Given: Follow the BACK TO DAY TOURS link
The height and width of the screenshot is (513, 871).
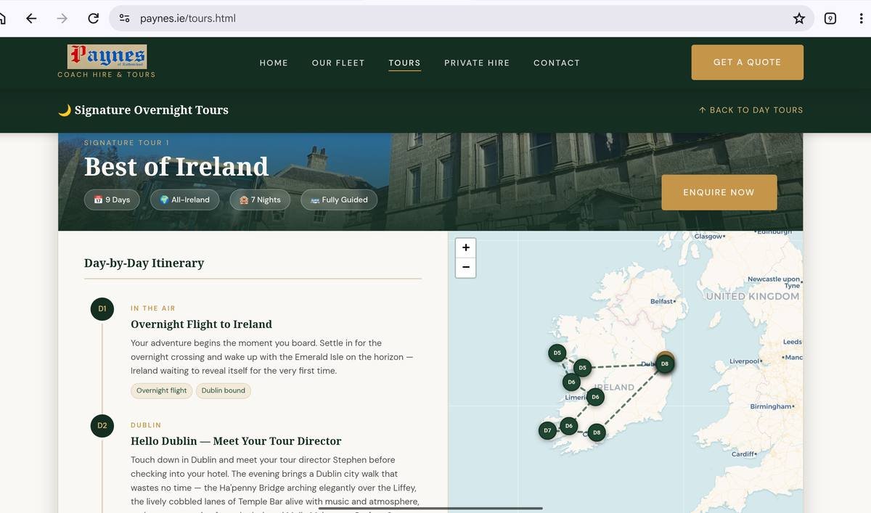Looking at the screenshot, I should (751, 110).
